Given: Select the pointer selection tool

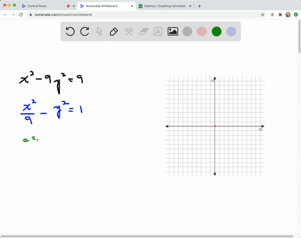Looking at the screenshot, I should point(99,31).
